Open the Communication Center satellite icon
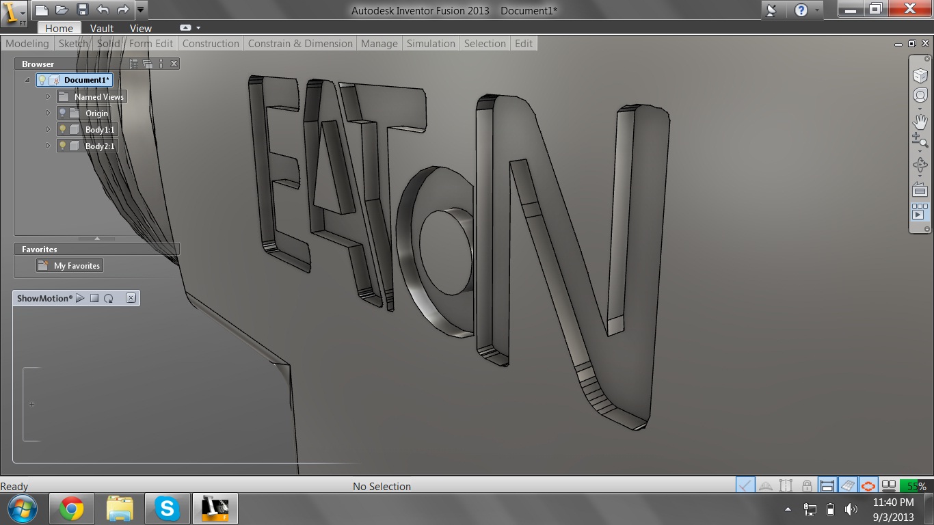The height and width of the screenshot is (525, 934). pyautogui.click(x=772, y=10)
